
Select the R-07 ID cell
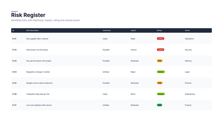pos(15,105)
